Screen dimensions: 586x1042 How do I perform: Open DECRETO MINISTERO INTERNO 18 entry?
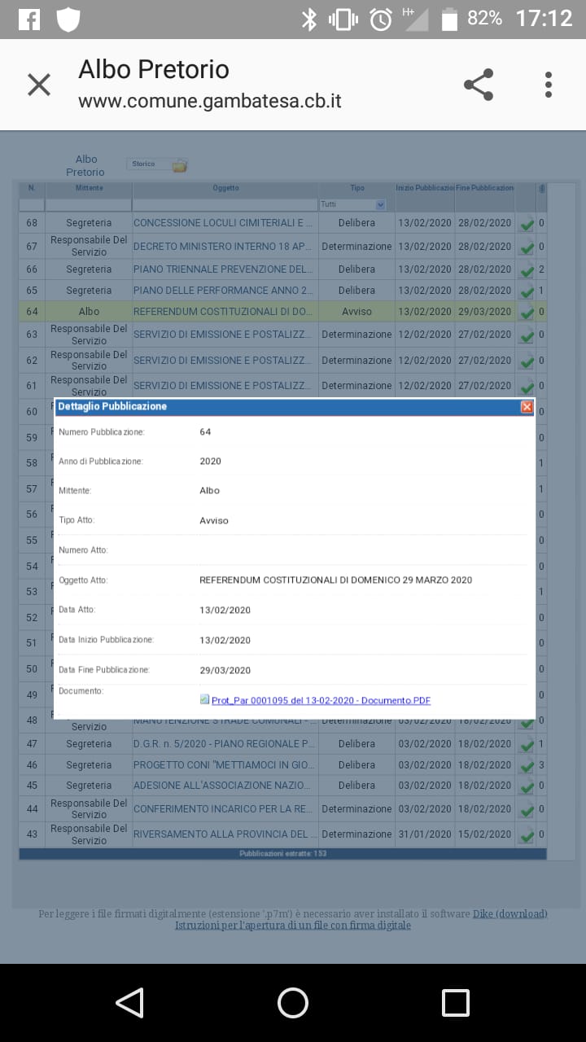223,247
